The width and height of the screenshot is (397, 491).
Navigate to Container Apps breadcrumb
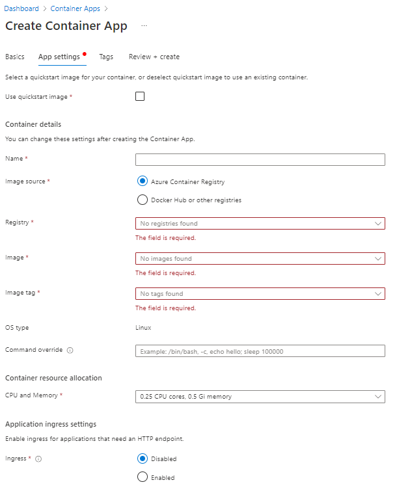(x=75, y=8)
